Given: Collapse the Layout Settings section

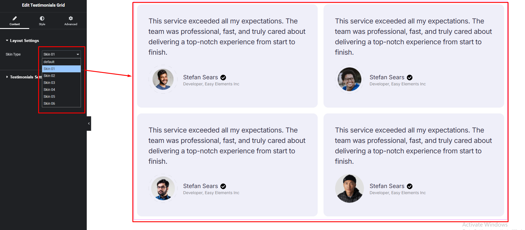Looking at the screenshot, I should point(22,41).
